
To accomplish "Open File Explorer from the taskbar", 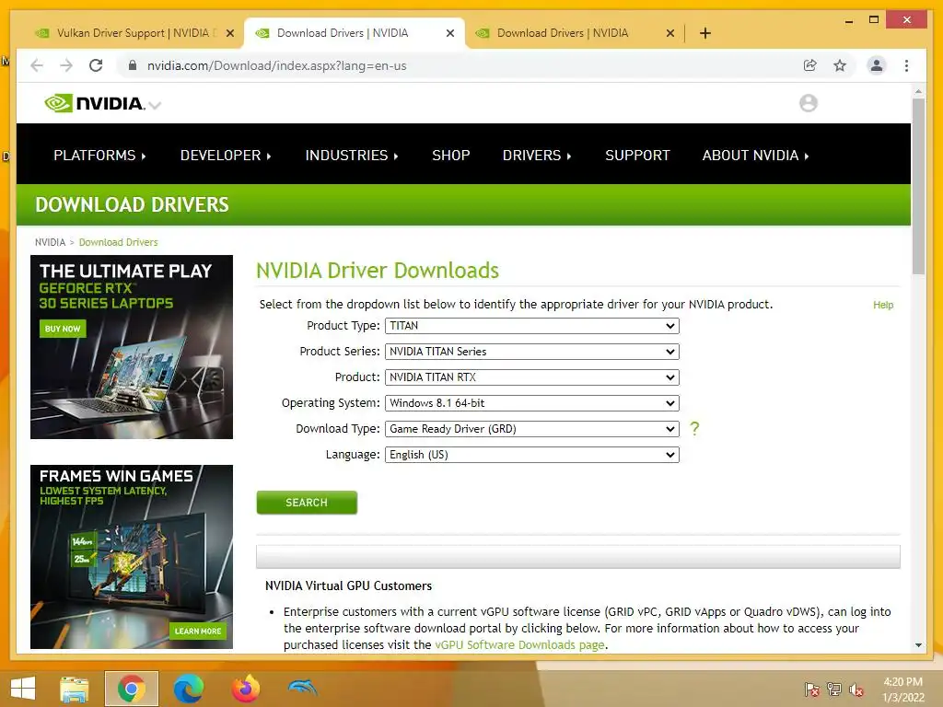I will pyautogui.click(x=74, y=689).
